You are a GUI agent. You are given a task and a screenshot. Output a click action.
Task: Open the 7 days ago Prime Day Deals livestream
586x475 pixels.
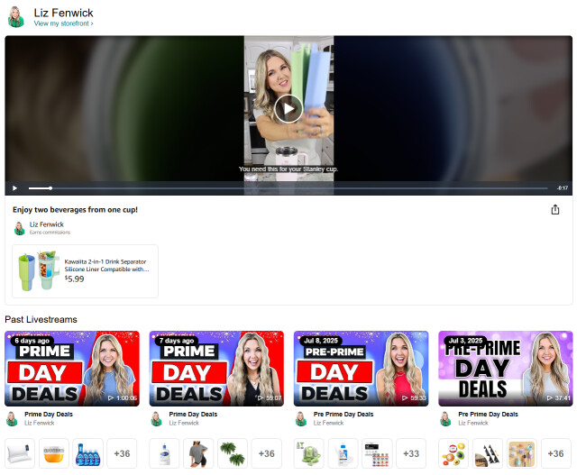pos(216,369)
